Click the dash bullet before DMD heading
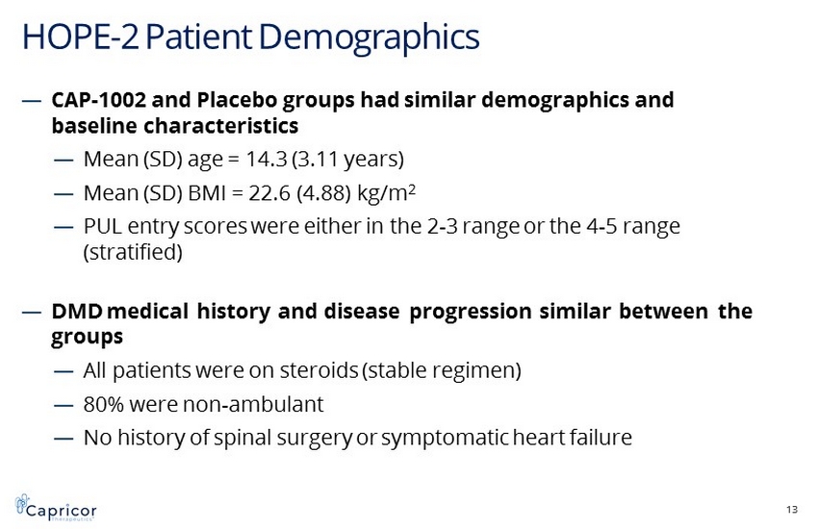This screenshot has height=529, width=818. [x=31, y=312]
